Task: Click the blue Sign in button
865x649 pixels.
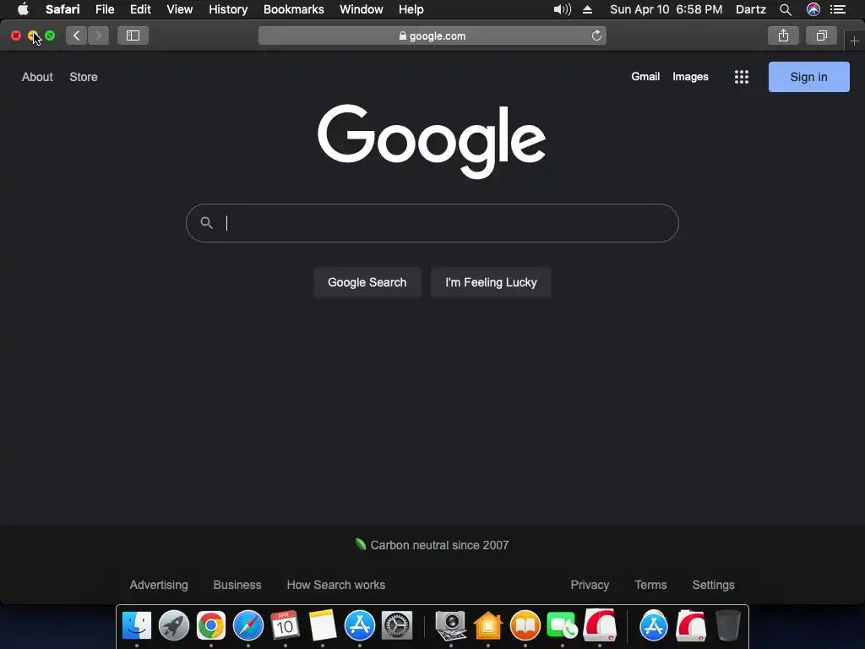Action: point(808,77)
